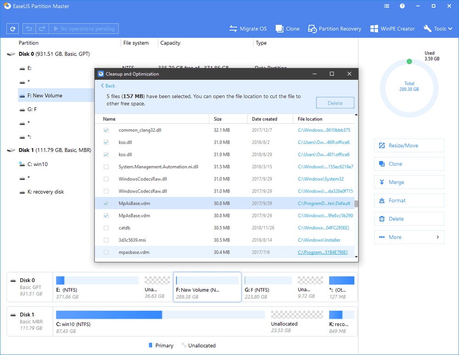459x355 pixels.
Task: Uncheck common_clang32.dll checkbox
Action: coord(106,130)
